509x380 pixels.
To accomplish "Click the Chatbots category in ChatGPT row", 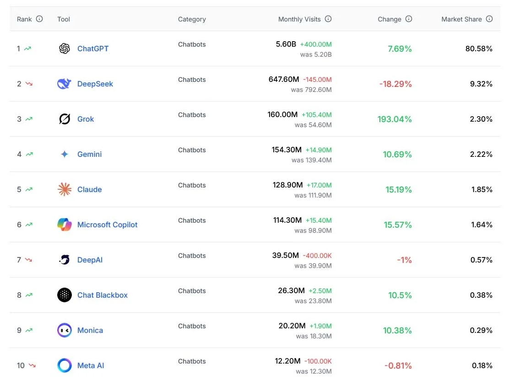I will (192, 44).
